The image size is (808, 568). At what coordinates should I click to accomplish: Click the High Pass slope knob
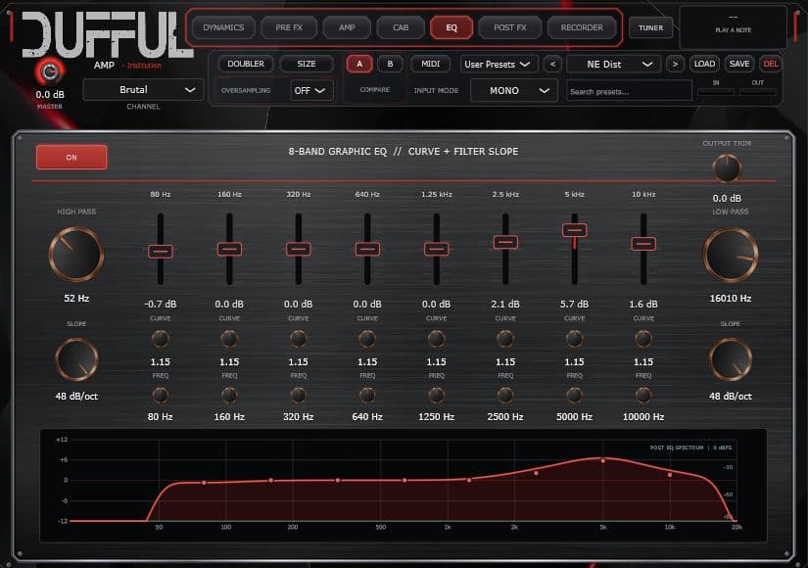(x=76, y=359)
